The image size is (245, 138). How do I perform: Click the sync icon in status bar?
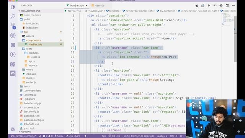pyautogui.click(x=40, y=136)
